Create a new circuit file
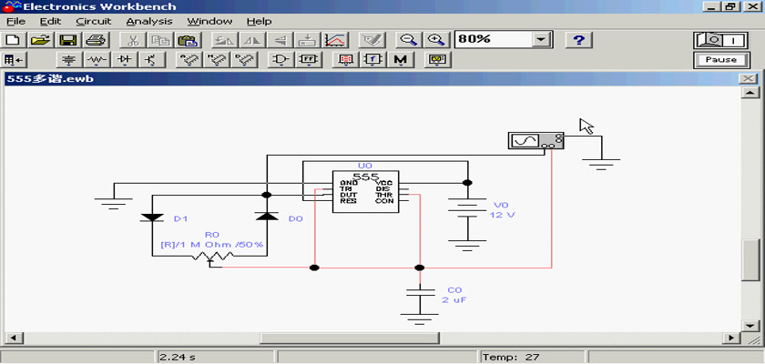The height and width of the screenshot is (364, 765). pos(13,40)
